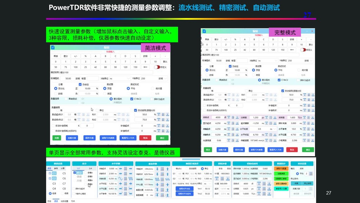The width and height of the screenshot is (360, 203).
Task: Open the 光标设置 tab at the bottom
Action: [64, 201]
